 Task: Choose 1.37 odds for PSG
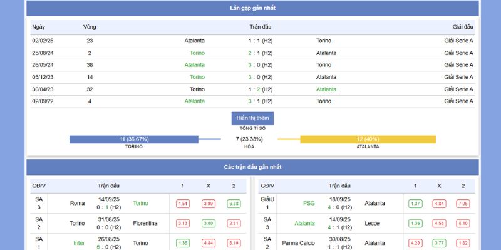(x=415, y=204)
